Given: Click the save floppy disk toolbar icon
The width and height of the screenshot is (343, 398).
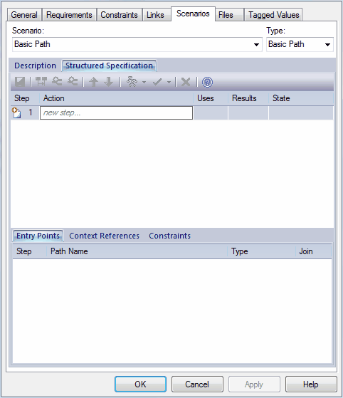Looking at the screenshot, I should point(20,82).
